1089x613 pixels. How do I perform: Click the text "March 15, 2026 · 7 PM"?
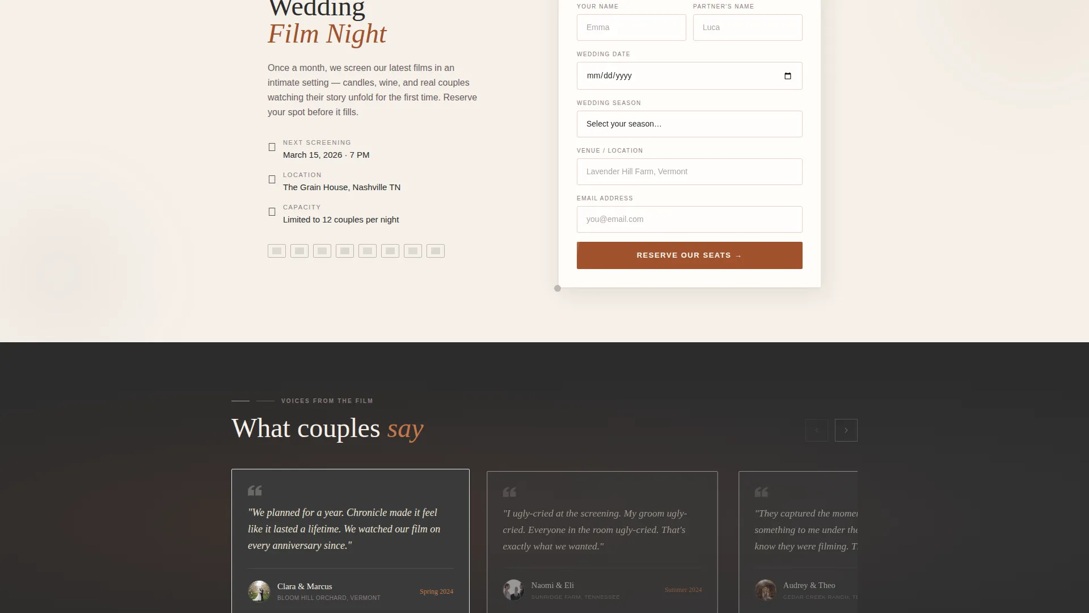point(326,155)
